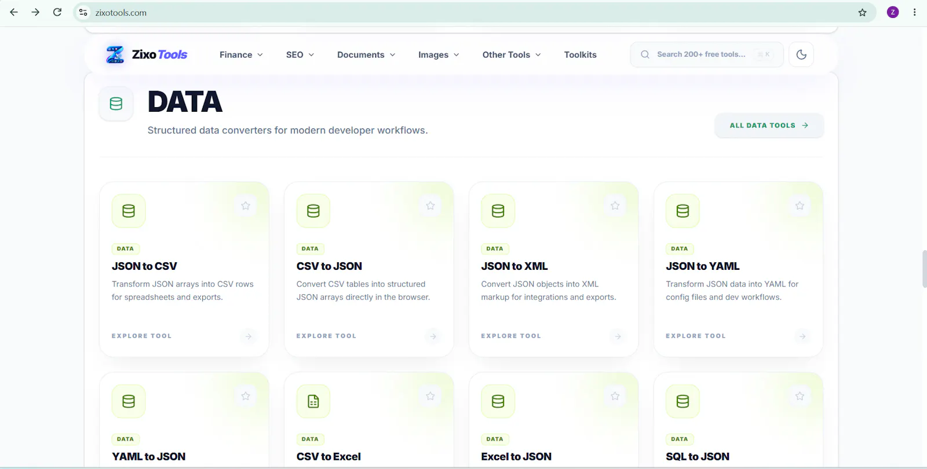This screenshot has height=469, width=927.
Task: Favorite the JSON to CSV tool
Action: tap(246, 206)
